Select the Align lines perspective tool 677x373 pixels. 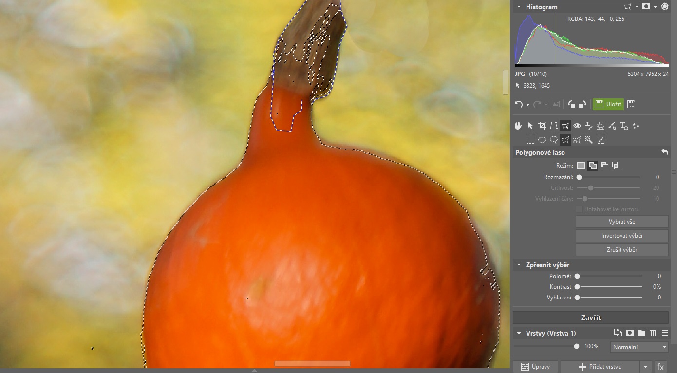coord(553,126)
